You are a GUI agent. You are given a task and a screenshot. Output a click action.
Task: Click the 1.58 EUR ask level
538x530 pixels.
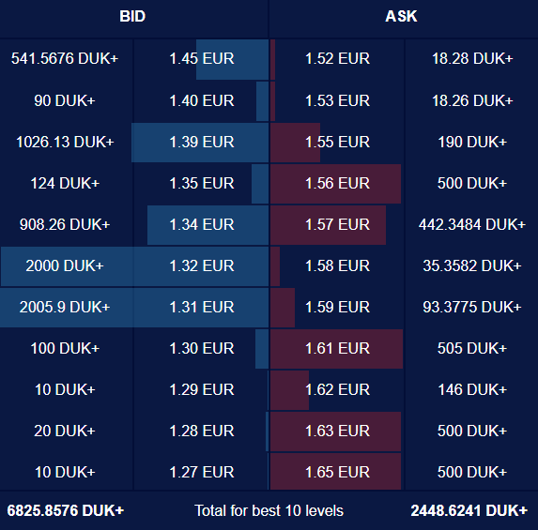[337, 265]
